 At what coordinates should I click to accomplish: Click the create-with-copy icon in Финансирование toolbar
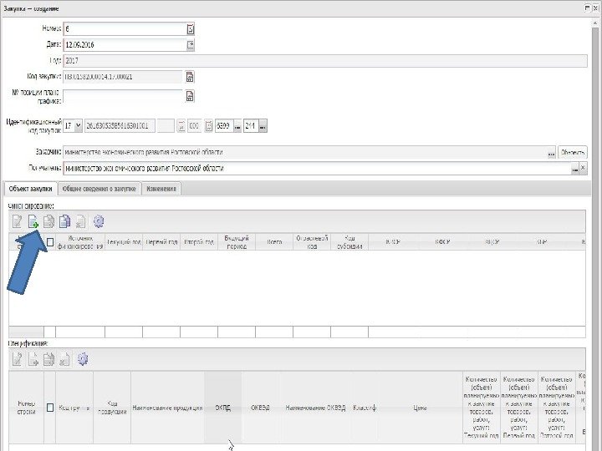coord(48,221)
